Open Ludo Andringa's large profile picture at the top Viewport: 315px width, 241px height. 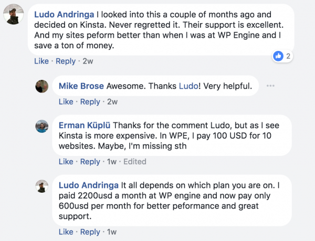pyautogui.click(x=14, y=14)
